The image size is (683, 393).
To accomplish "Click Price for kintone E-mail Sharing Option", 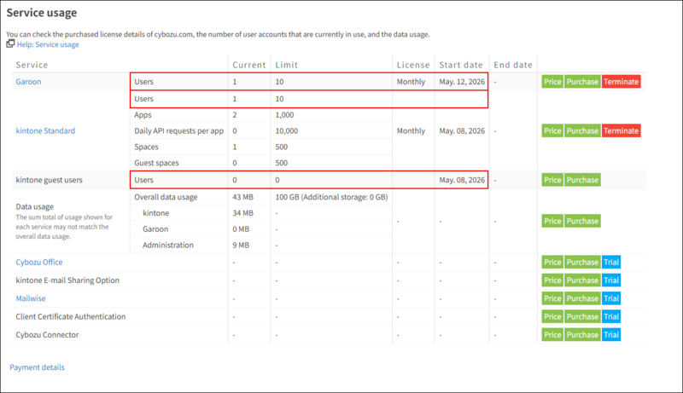I will (552, 280).
